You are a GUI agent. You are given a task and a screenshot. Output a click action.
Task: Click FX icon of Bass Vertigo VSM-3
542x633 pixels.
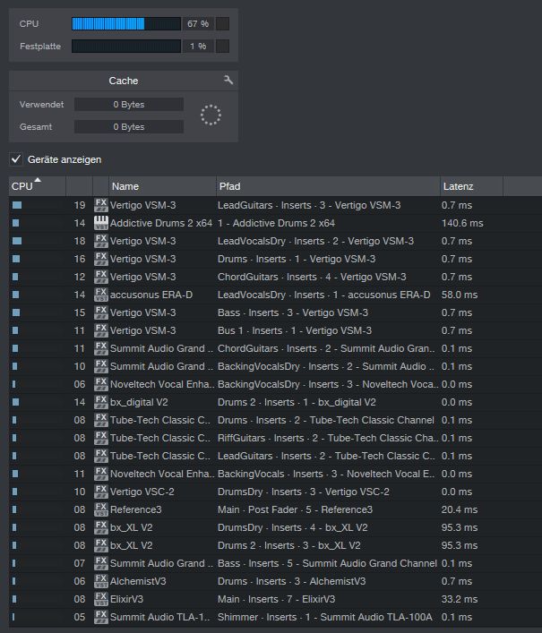(101, 312)
